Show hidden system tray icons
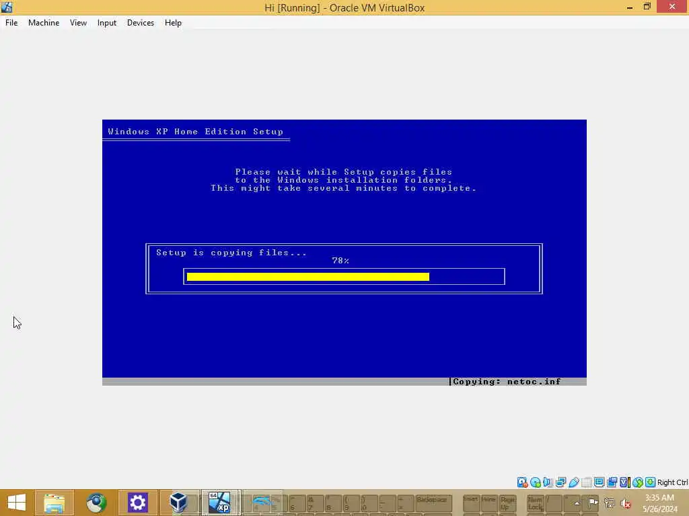 pos(577,503)
